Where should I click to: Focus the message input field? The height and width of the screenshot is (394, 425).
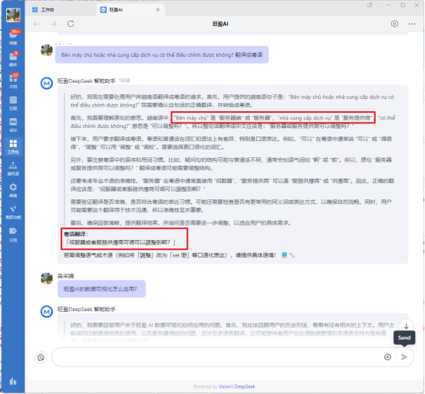pos(217,357)
